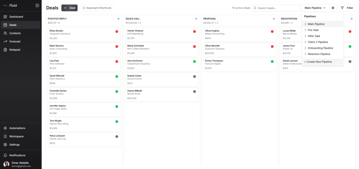
Task: Click the demo@gmail.com email text
Action: 21,166
